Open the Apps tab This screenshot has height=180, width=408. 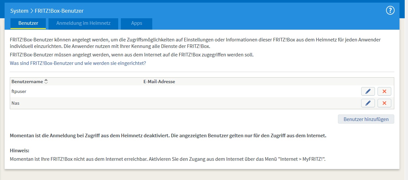(137, 23)
